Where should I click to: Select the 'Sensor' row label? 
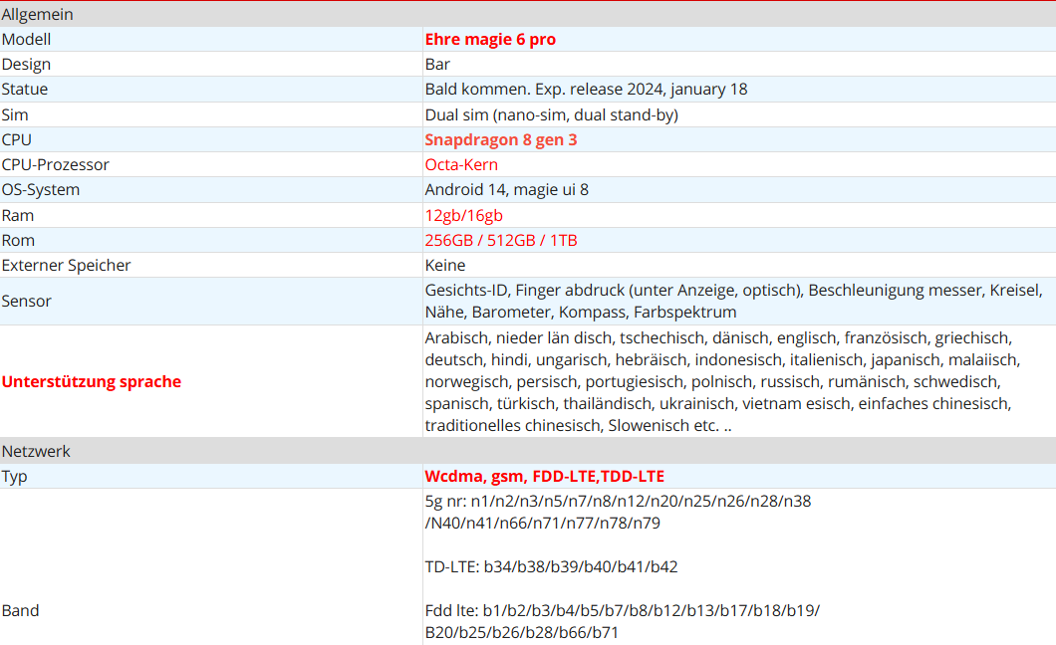coord(26,301)
